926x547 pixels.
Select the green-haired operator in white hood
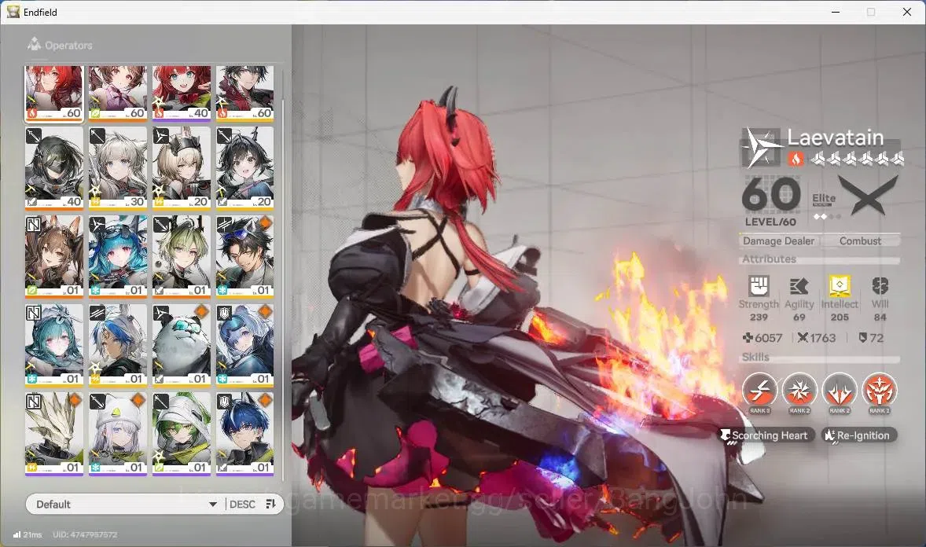pos(182,434)
